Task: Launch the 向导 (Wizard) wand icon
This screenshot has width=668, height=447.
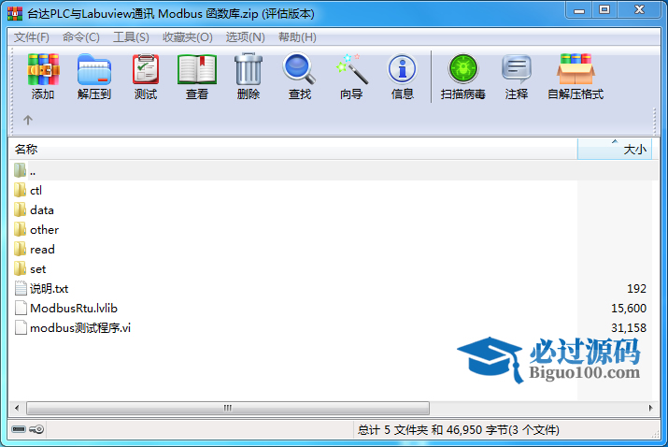Action: coord(351,69)
